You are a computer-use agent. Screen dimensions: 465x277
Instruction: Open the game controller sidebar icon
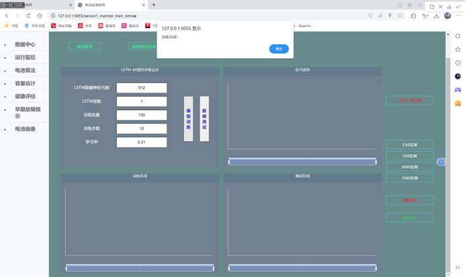(458, 89)
